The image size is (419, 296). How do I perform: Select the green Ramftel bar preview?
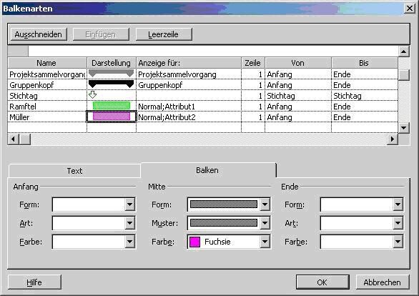click(112, 106)
